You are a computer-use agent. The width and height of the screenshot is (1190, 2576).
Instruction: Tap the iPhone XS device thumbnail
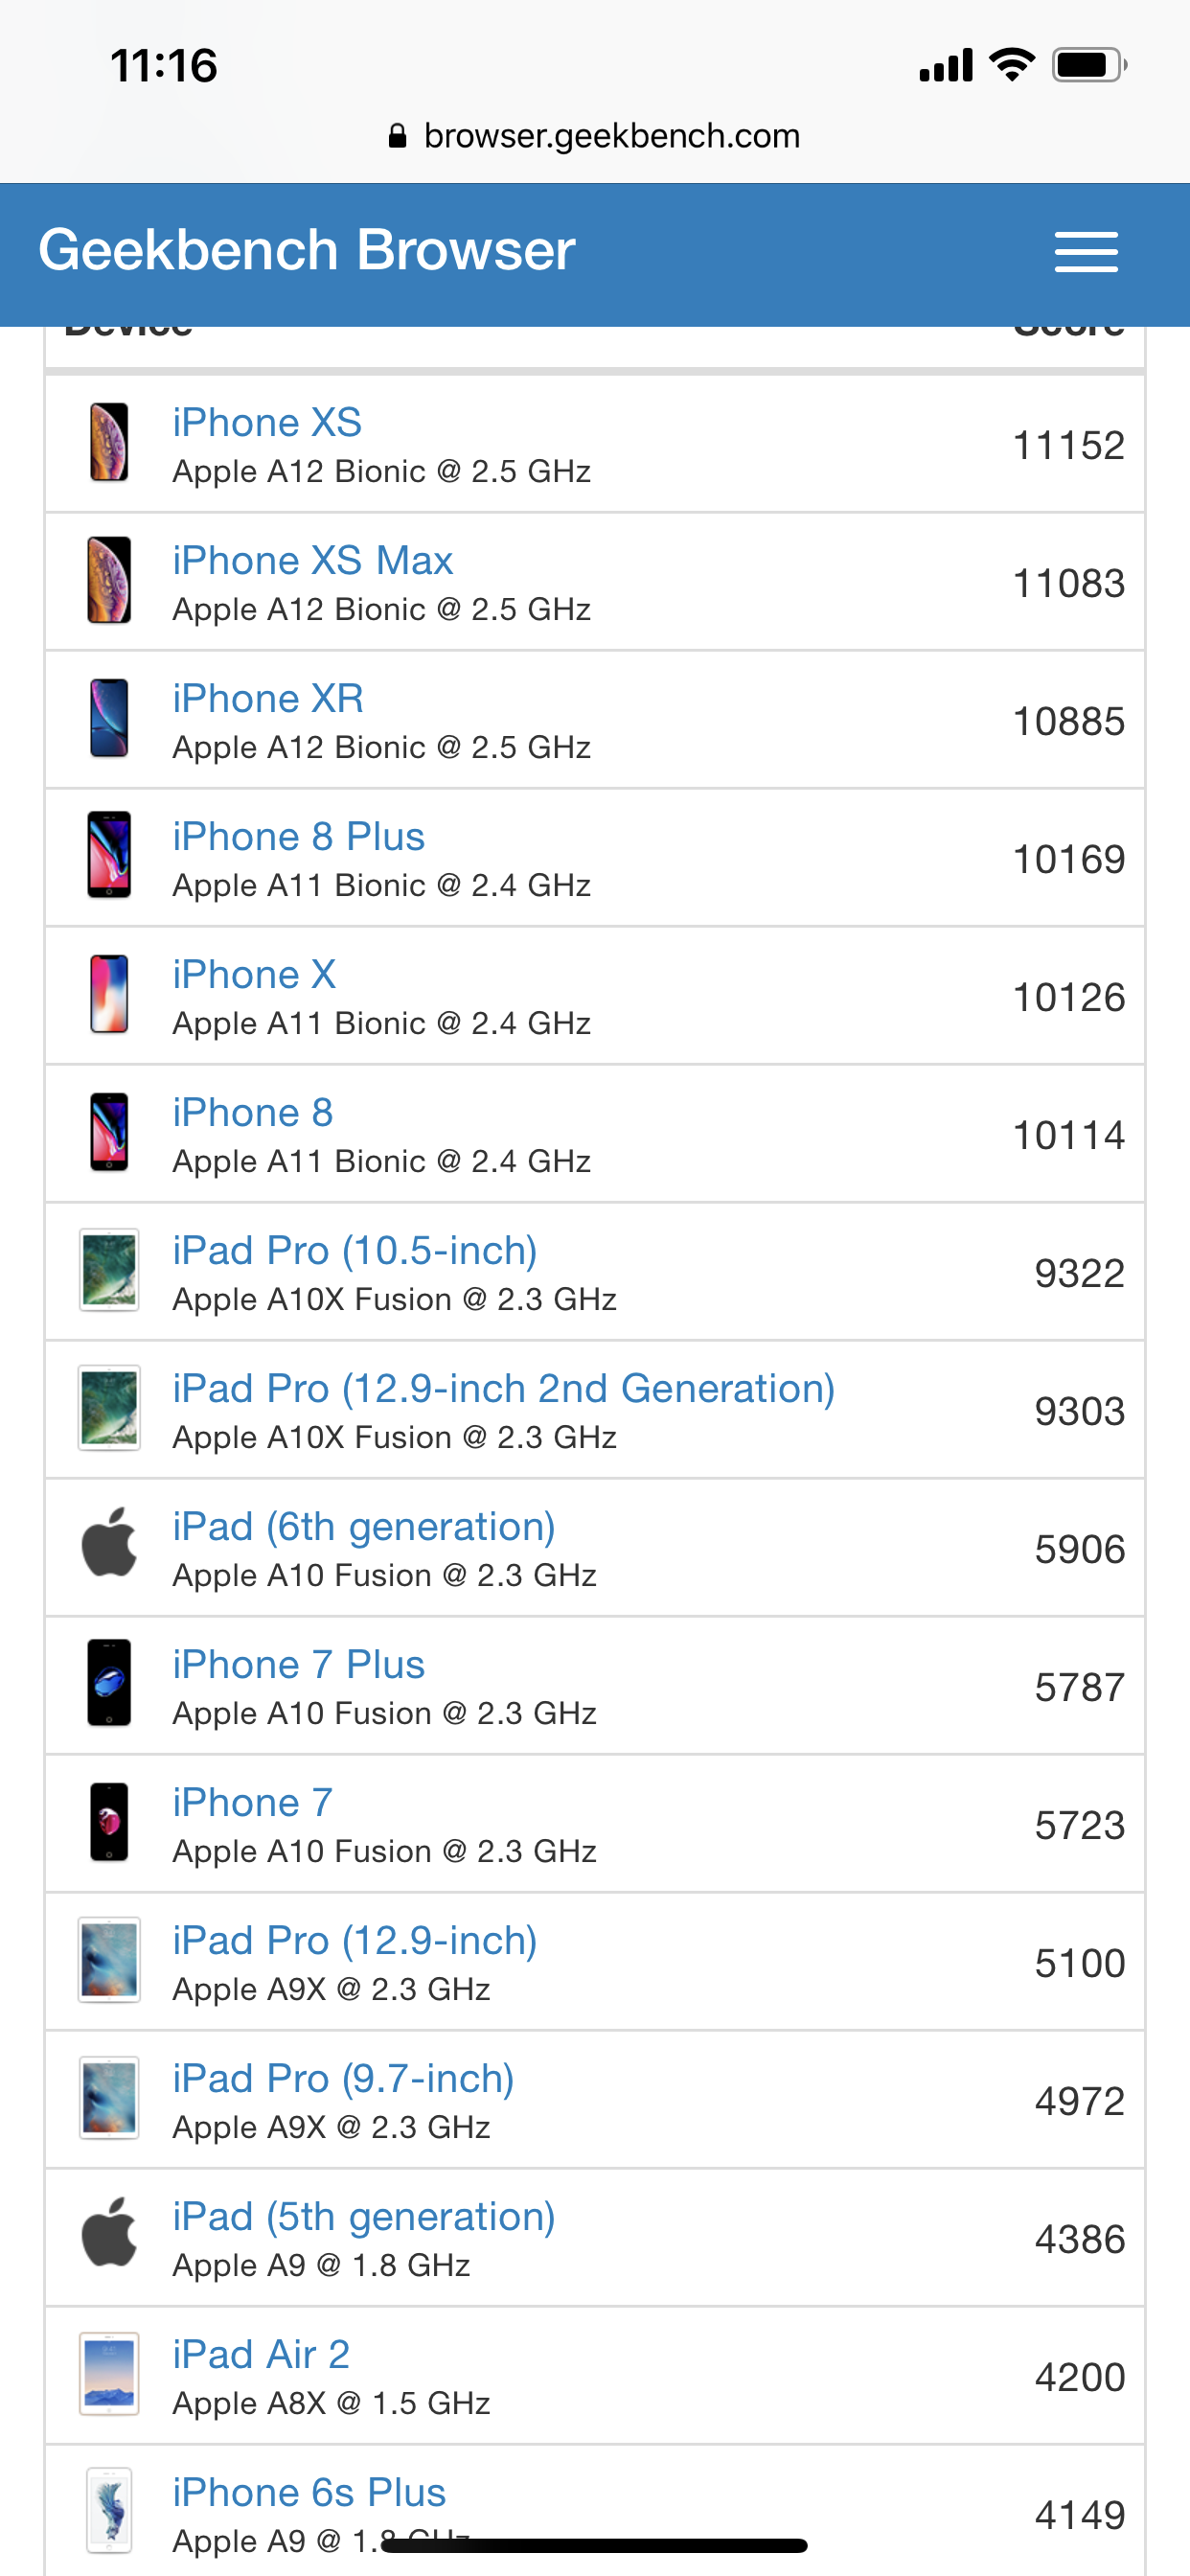pos(109,442)
